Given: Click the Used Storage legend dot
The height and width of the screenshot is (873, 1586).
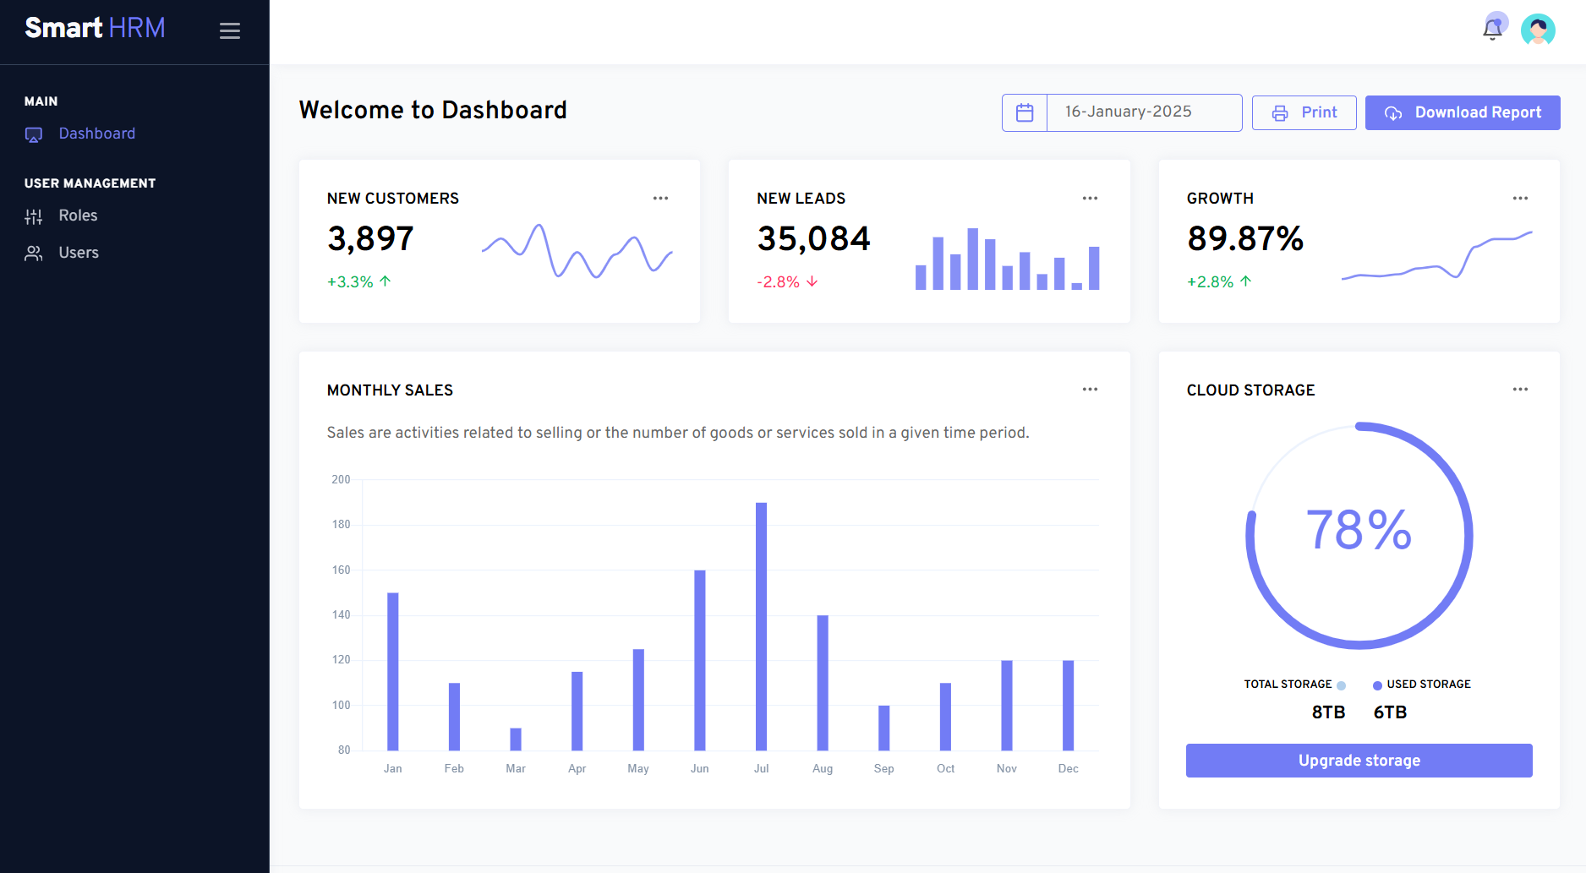Looking at the screenshot, I should click(1377, 685).
